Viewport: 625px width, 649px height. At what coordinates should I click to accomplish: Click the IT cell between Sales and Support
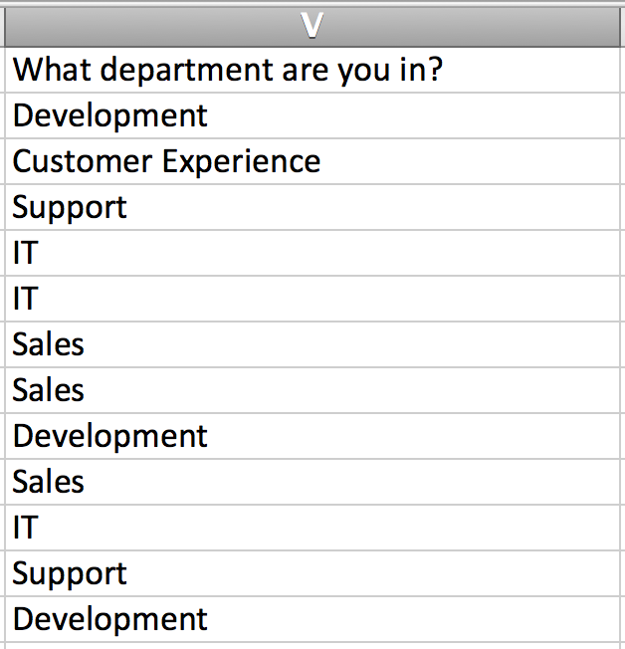[25, 529]
